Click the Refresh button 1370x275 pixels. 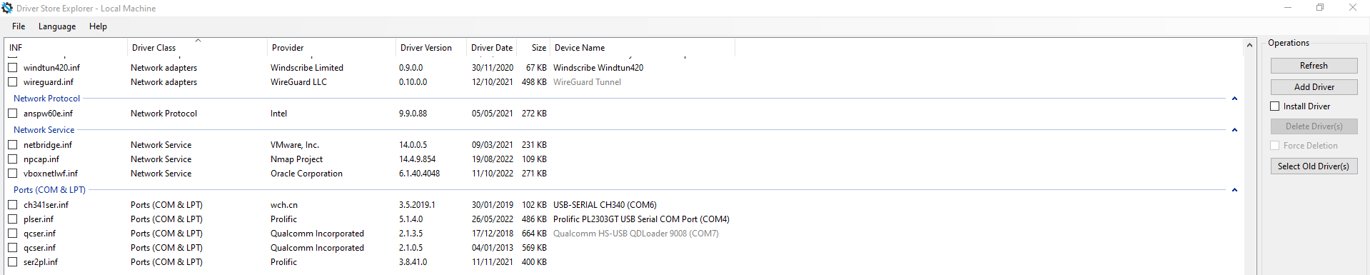1314,66
